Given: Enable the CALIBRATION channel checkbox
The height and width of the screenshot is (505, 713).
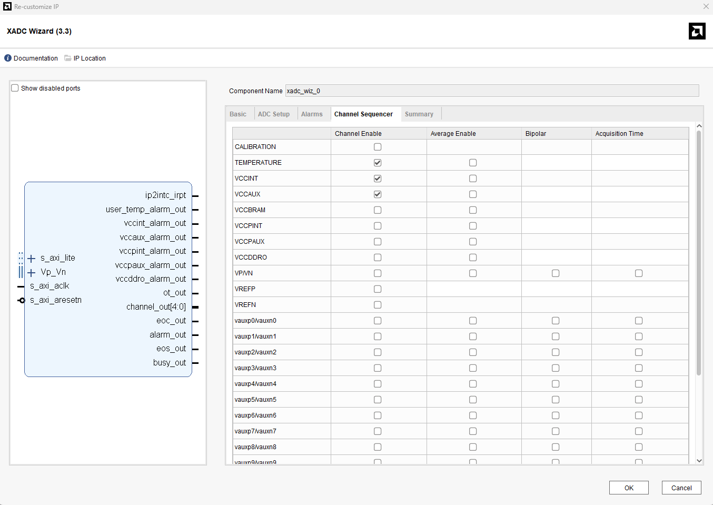Looking at the screenshot, I should pyautogui.click(x=378, y=147).
